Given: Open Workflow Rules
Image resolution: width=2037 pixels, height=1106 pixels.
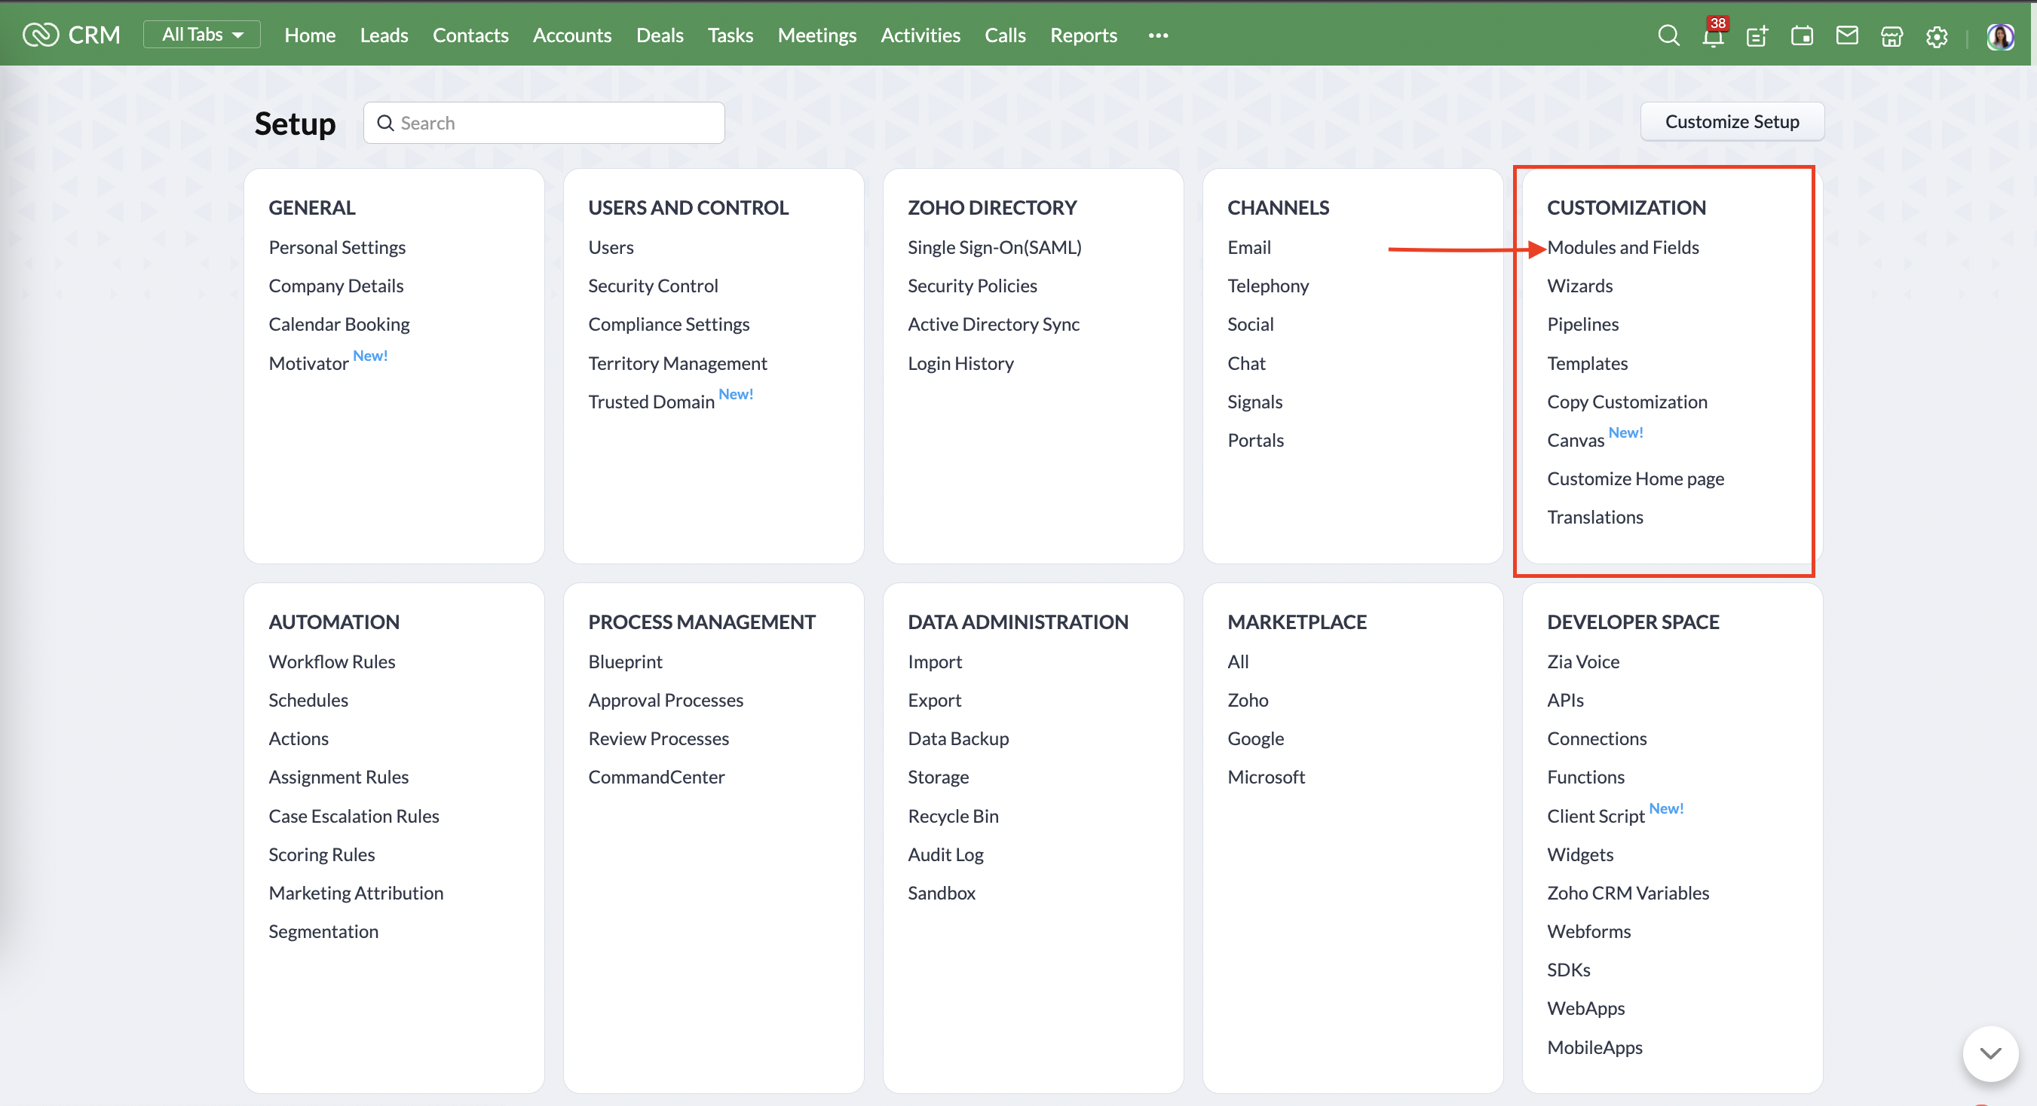Looking at the screenshot, I should 332,661.
